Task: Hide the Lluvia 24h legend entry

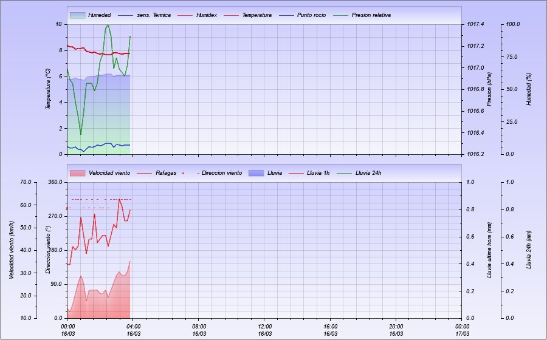Action: [368, 173]
